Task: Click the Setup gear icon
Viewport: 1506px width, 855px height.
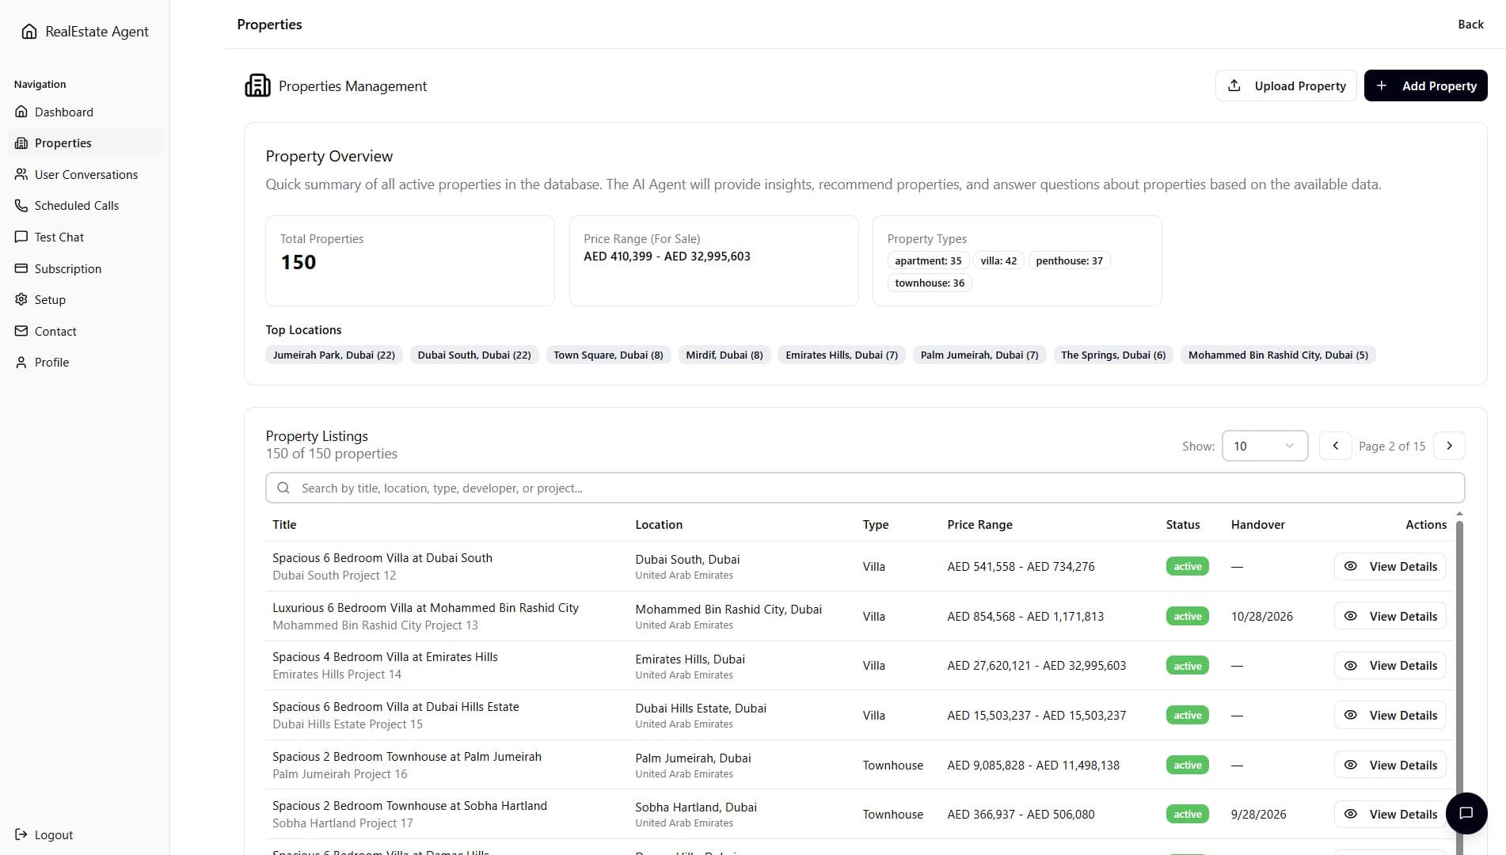Action: point(21,299)
